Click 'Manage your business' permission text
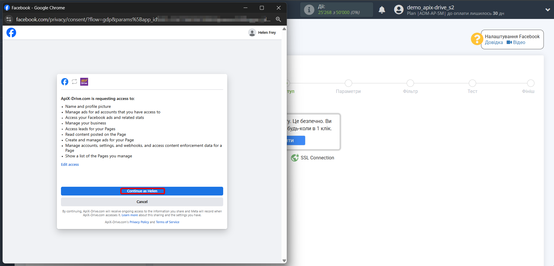Viewport: 554px width, 266px height. click(x=86, y=123)
